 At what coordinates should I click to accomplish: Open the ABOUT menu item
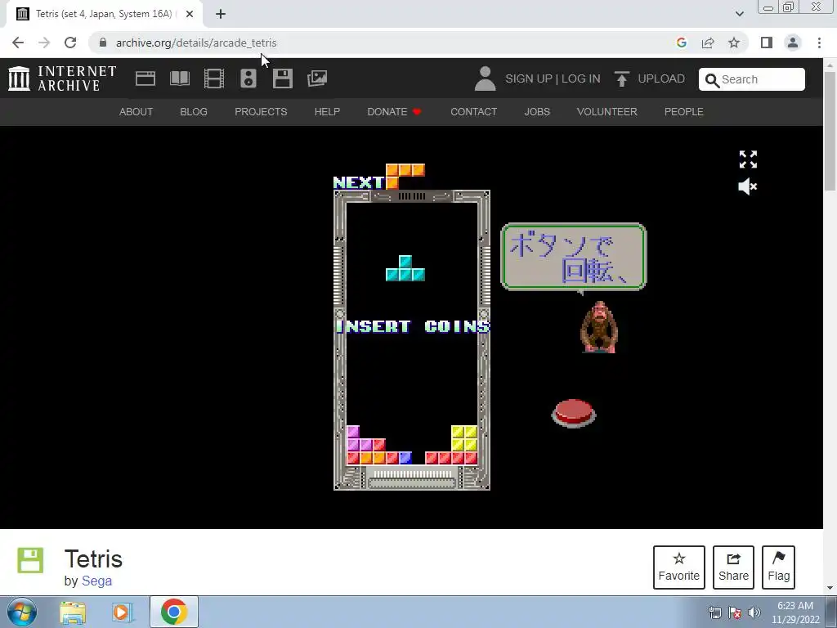(137, 111)
